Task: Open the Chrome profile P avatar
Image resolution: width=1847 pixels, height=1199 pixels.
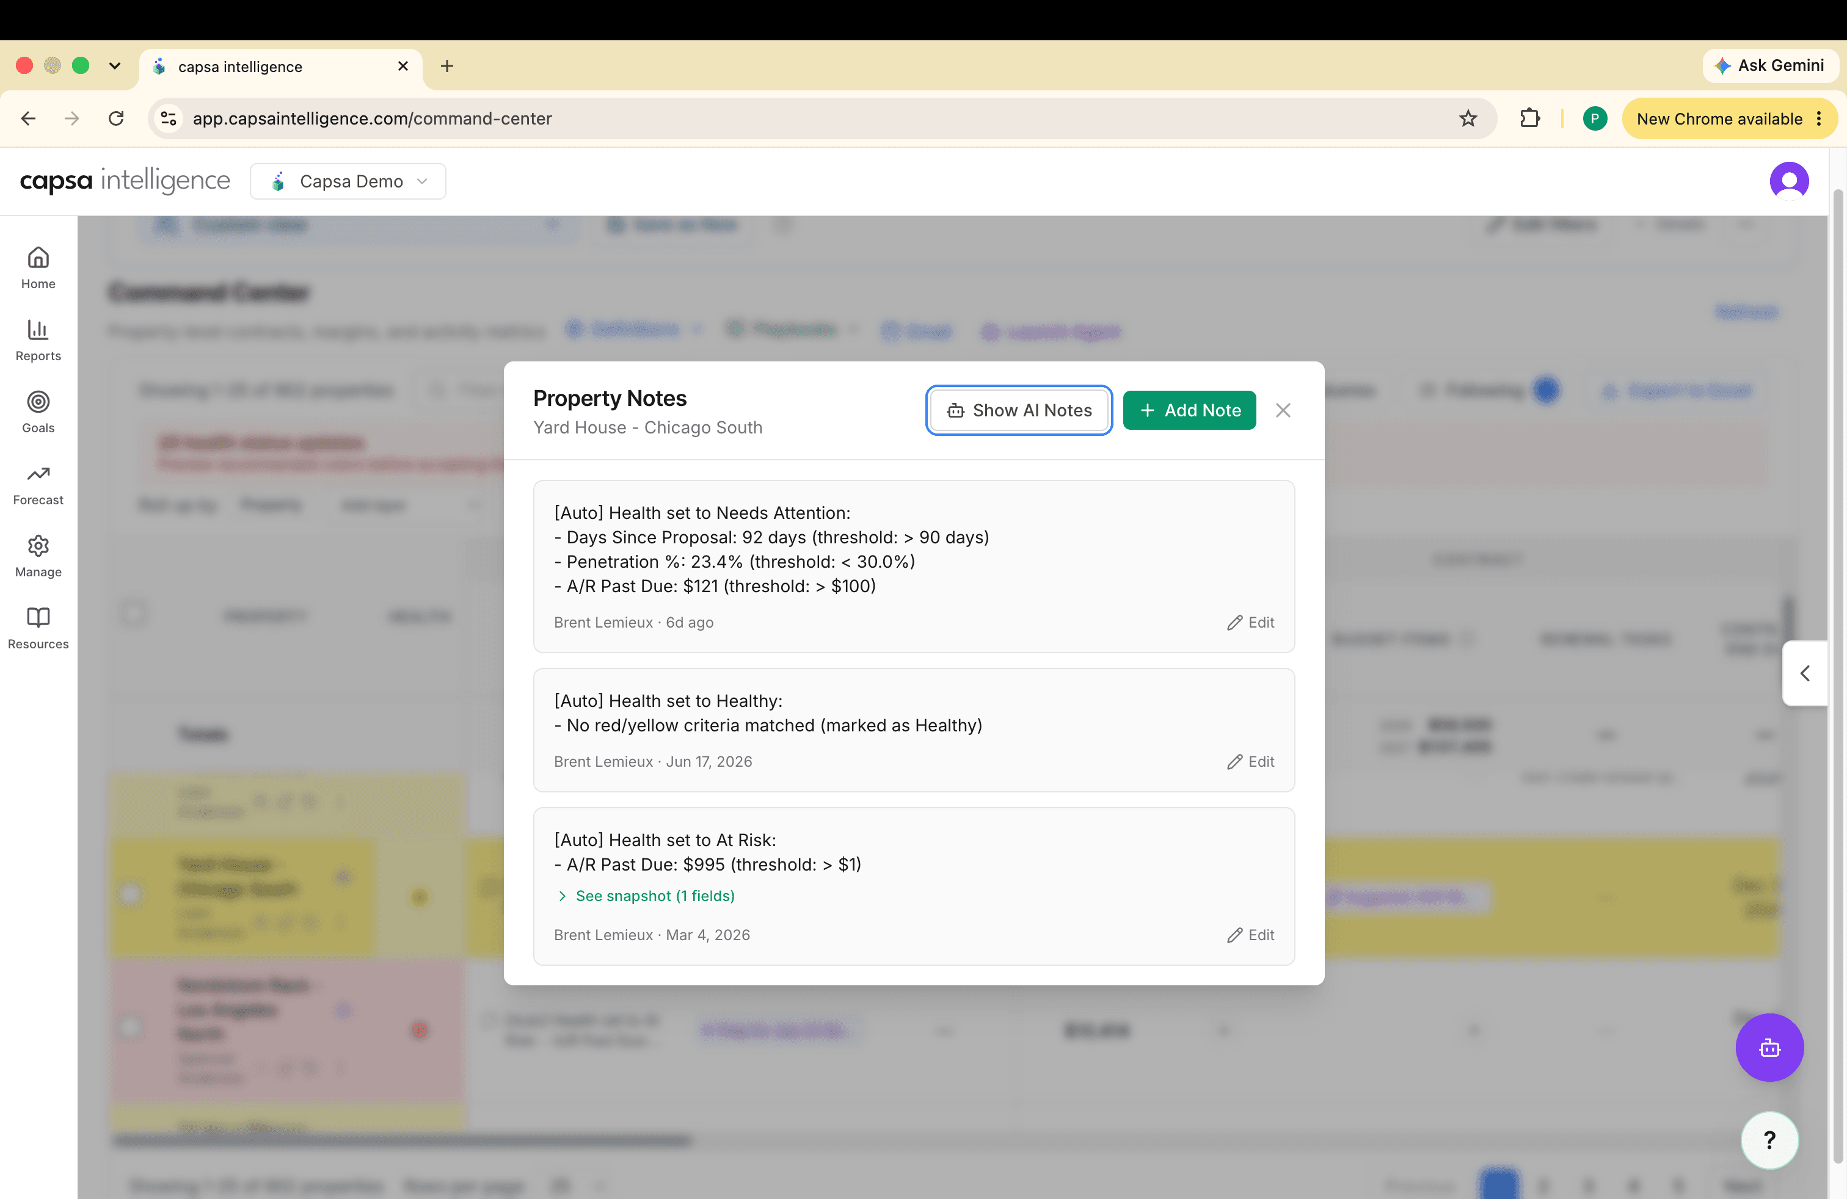Action: [x=1594, y=118]
